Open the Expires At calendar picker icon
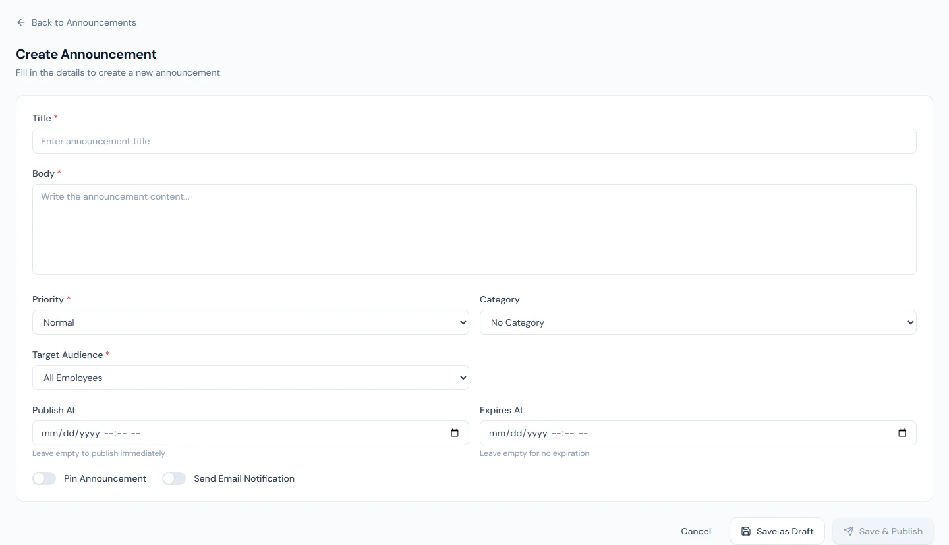This screenshot has height=545, width=949. (902, 433)
